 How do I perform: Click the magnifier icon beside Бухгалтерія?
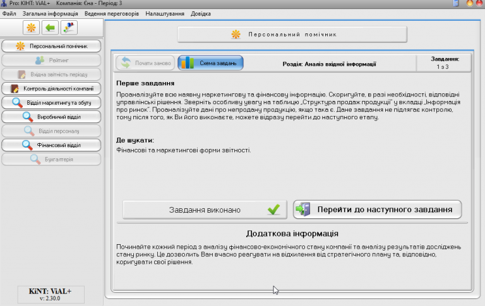[x=35, y=159]
